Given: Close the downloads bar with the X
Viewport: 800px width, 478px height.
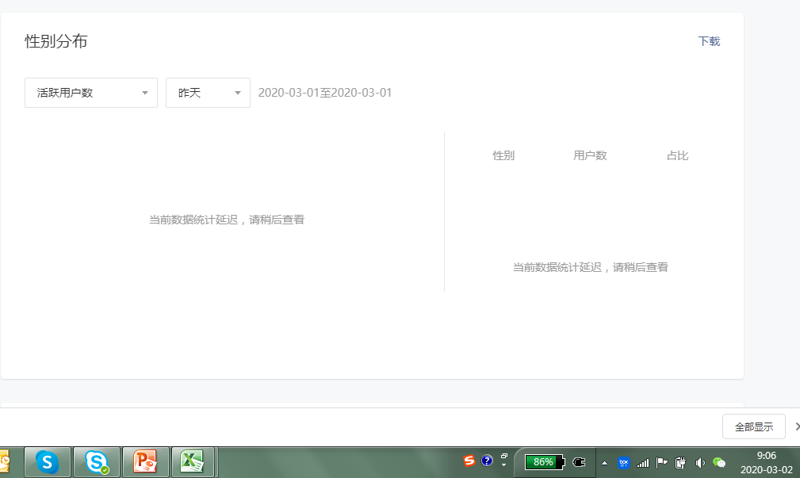Looking at the screenshot, I should point(797,426).
